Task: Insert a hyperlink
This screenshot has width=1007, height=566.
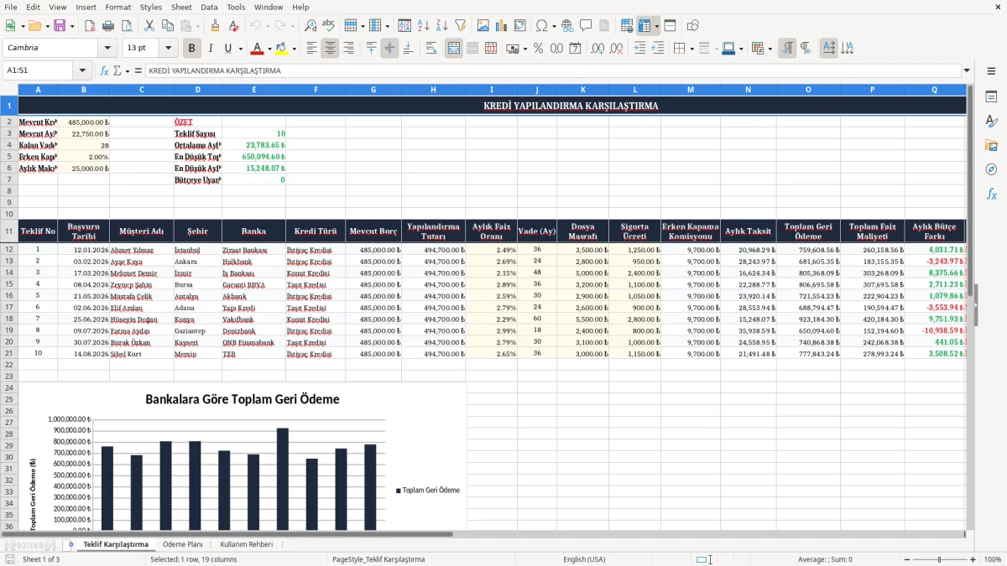Action: click(567, 26)
